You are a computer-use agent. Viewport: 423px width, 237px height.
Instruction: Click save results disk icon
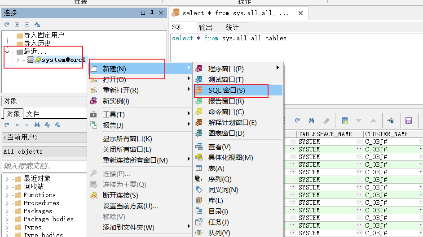click(x=409, y=121)
